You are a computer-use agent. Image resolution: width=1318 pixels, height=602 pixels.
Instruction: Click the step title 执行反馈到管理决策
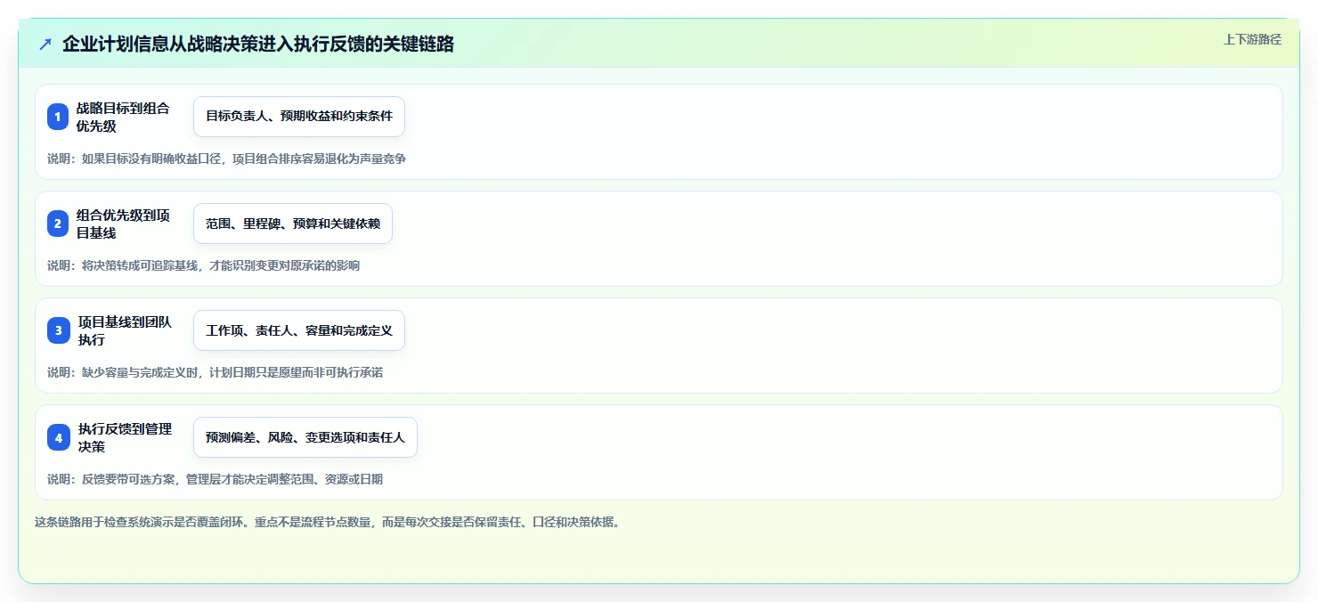125,437
